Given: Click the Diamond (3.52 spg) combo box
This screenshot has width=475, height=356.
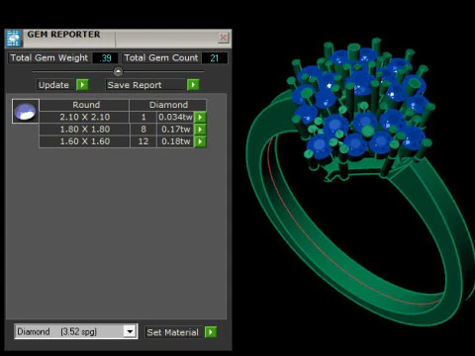Looking at the screenshot, I should pos(75,331).
